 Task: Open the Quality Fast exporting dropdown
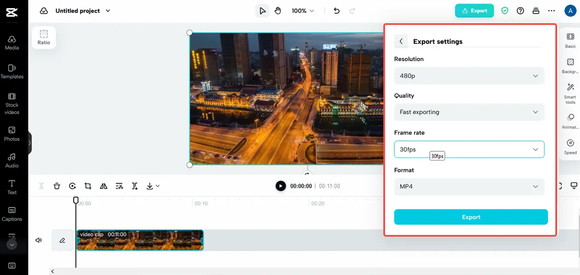click(x=469, y=112)
